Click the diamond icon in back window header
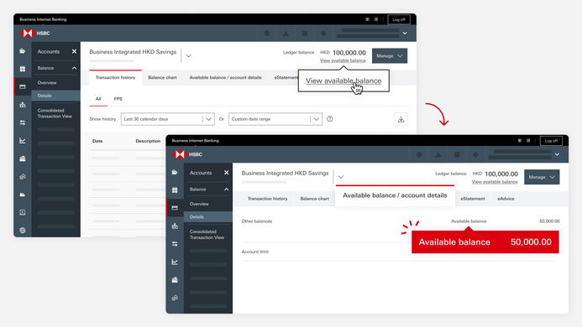The height and width of the screenshot is (327, 582). (x=323, y=34)
